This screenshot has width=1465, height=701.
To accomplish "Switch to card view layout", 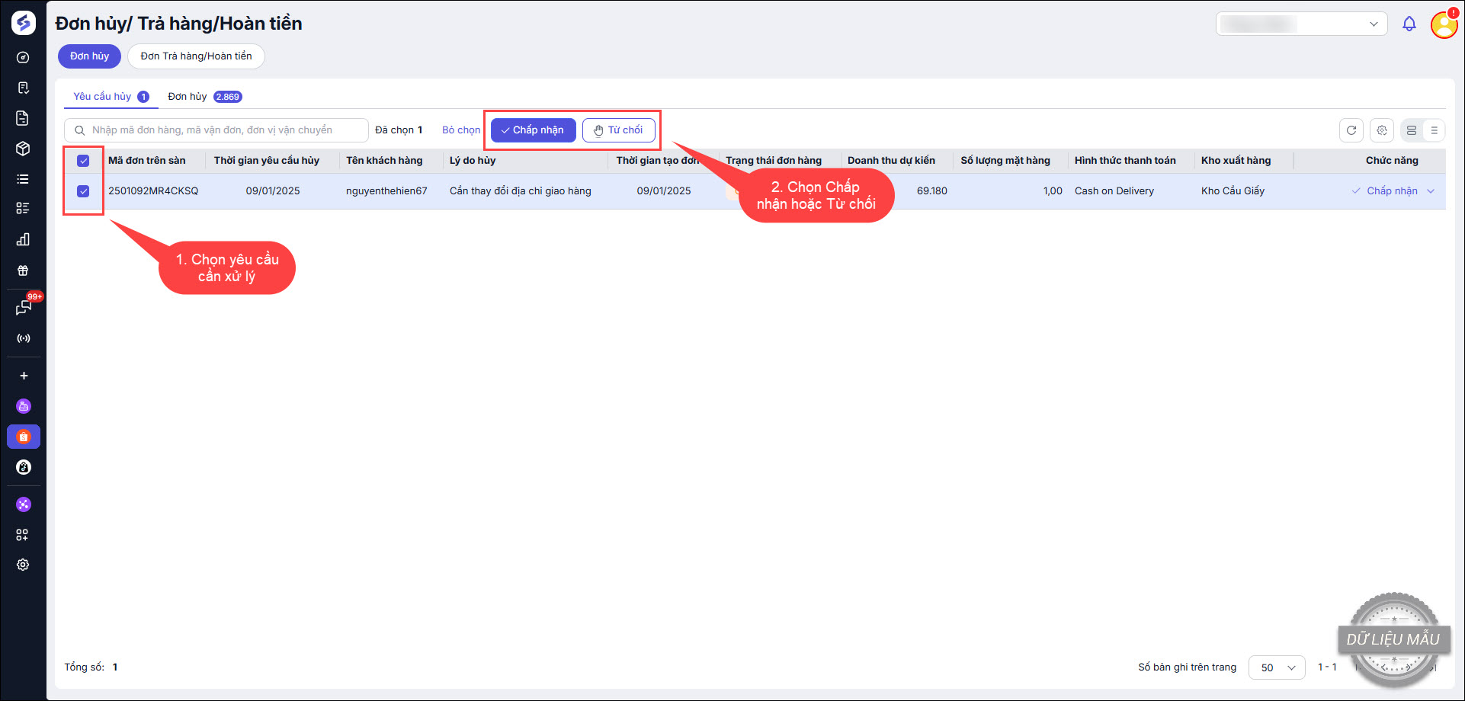I will tap(1412, 130).
